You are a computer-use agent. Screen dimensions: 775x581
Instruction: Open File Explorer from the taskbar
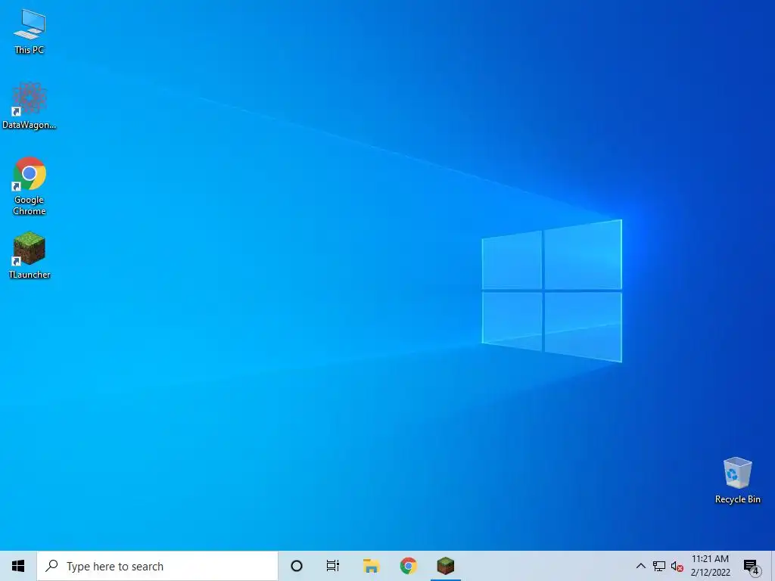[371, 566]
